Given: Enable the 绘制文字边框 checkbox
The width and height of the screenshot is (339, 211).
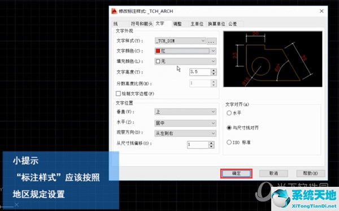Looking at the screenshot, I should [x=118, y=93].
